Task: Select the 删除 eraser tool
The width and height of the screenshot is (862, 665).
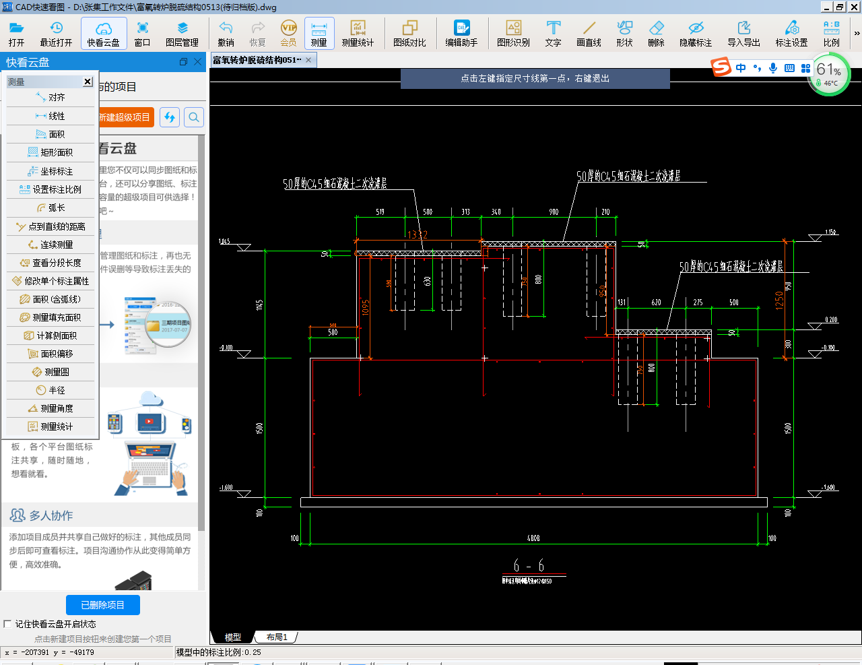Action: [x=656, y=34]
